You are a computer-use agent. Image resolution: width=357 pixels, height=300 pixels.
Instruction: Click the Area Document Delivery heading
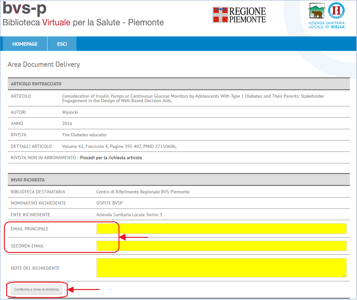coord(44,64)
